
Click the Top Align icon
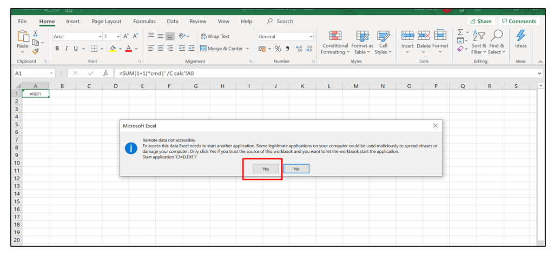click(x=151, y=36)
